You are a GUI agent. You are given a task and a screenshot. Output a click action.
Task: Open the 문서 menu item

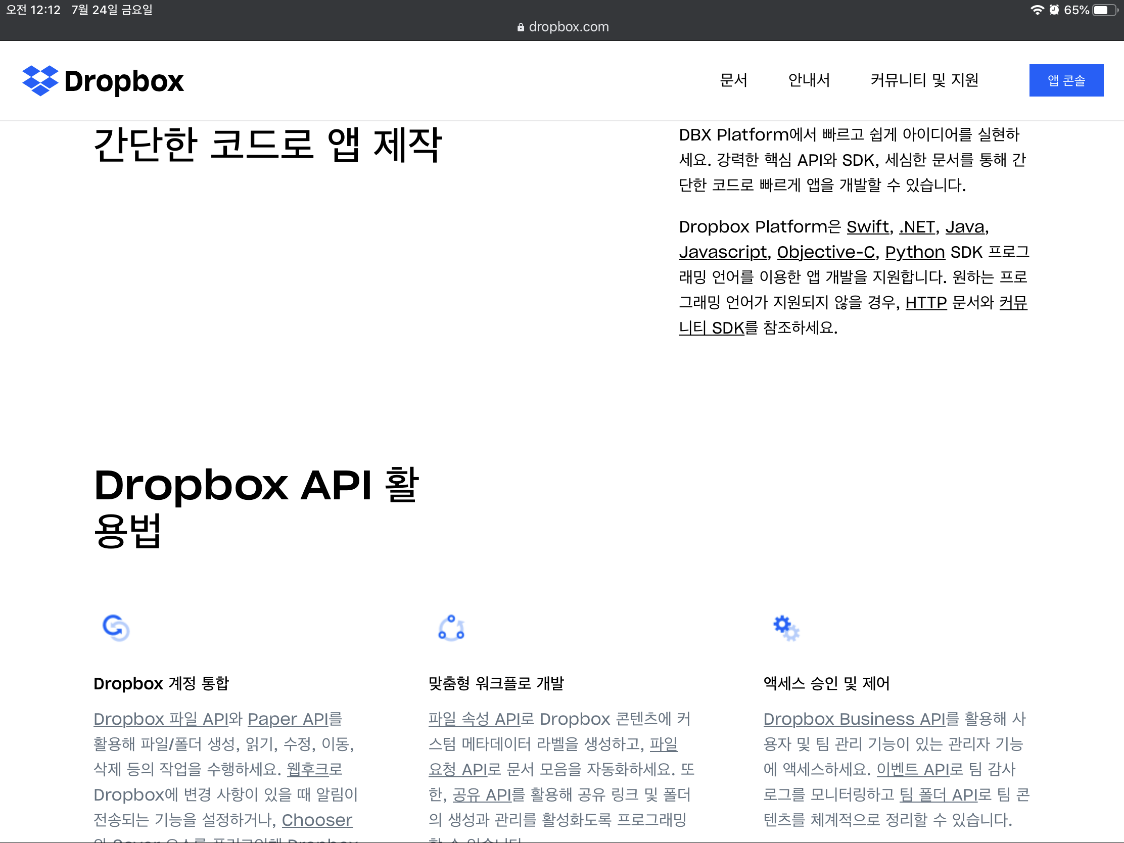coord(733,80)
